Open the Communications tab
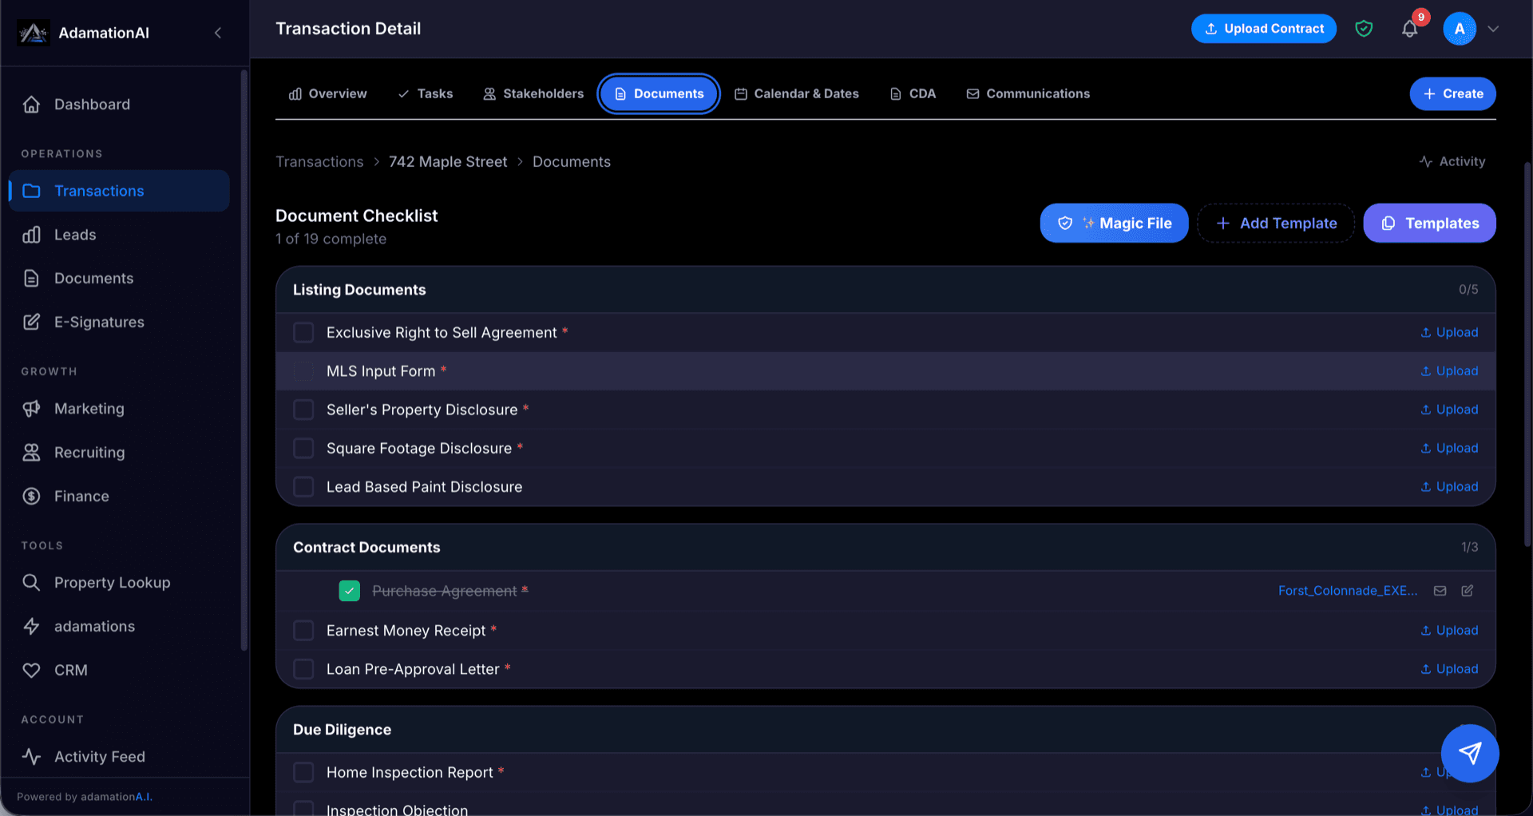 coord(1028,93)
